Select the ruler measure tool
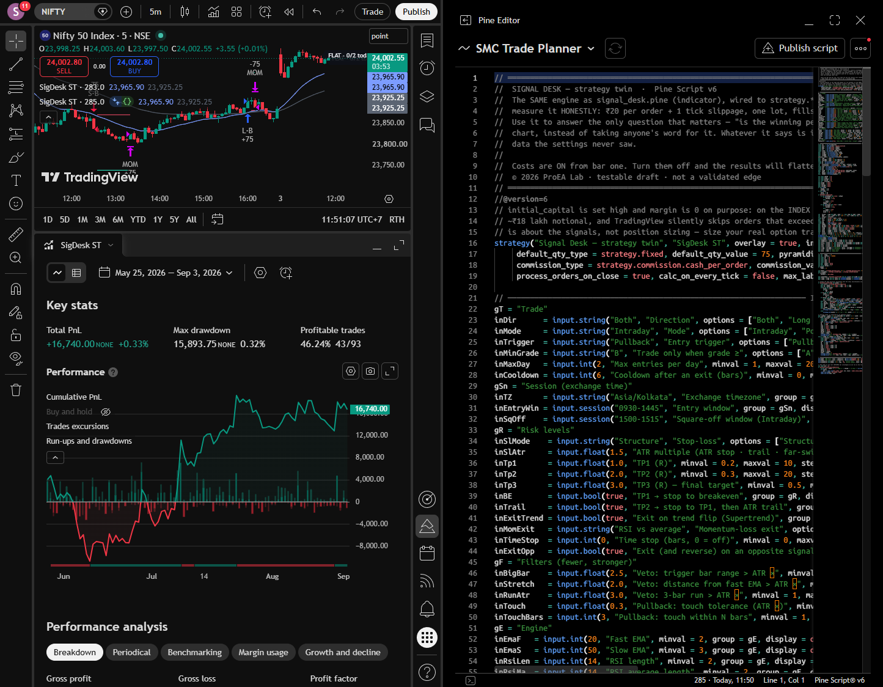 coord(16,234)
